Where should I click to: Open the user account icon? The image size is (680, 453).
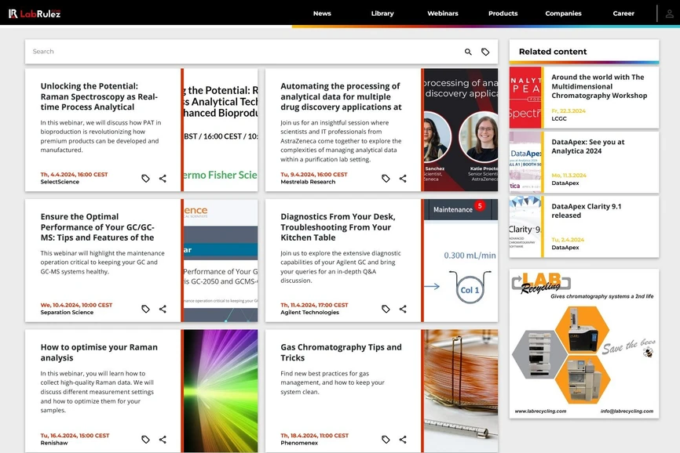669,13
